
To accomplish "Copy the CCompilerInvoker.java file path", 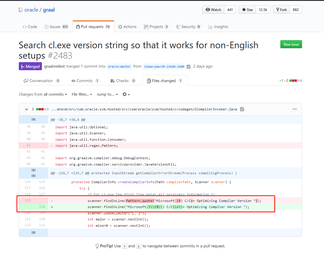I will (242, 109).
